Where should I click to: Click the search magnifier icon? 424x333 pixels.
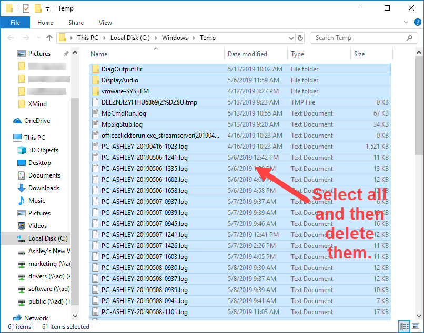pyautogui.click(x=409, y=38)
